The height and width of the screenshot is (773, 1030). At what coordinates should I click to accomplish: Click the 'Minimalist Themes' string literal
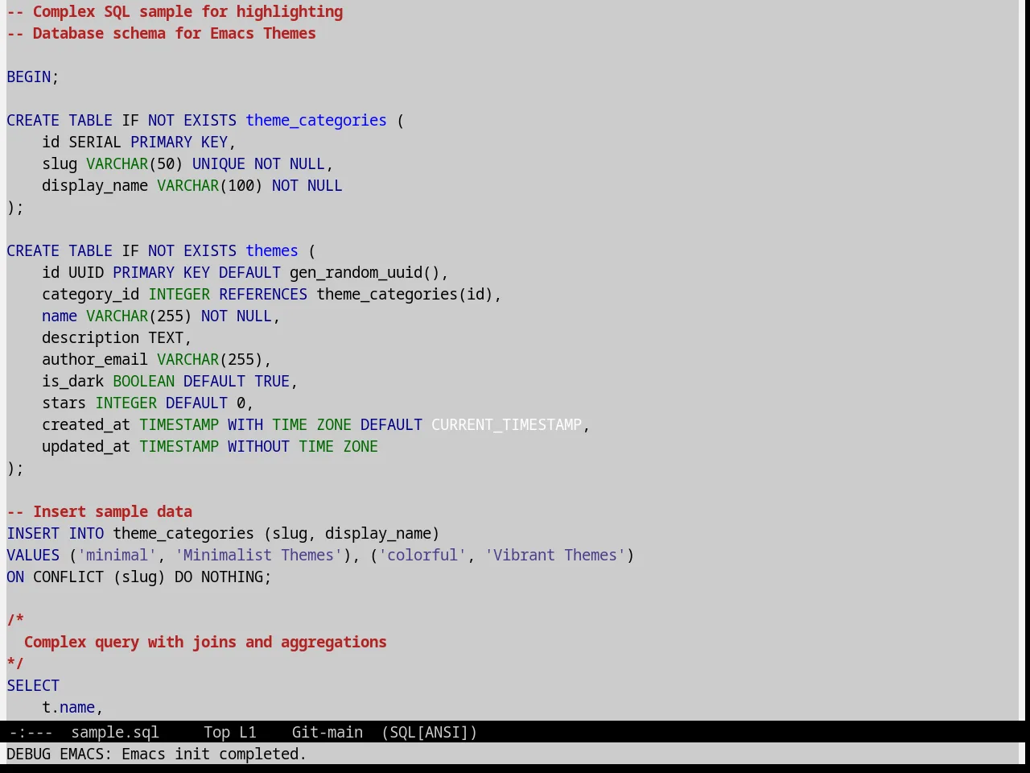click(259, 556)
